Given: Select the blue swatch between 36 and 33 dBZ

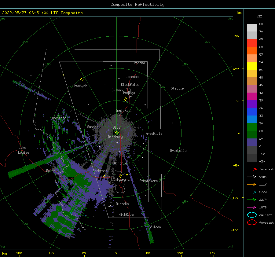Looking at the screenshot, I should pyautogui.click(x=252, y=112).
